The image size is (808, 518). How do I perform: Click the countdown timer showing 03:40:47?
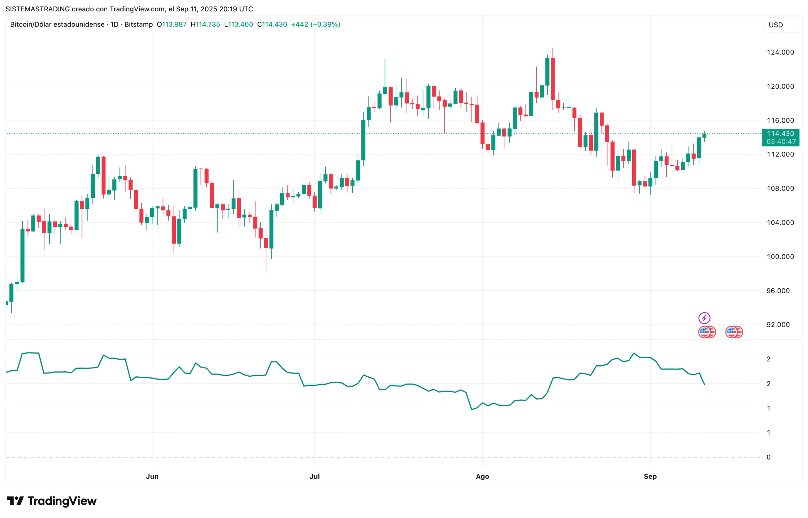click(x=781, y=142)
